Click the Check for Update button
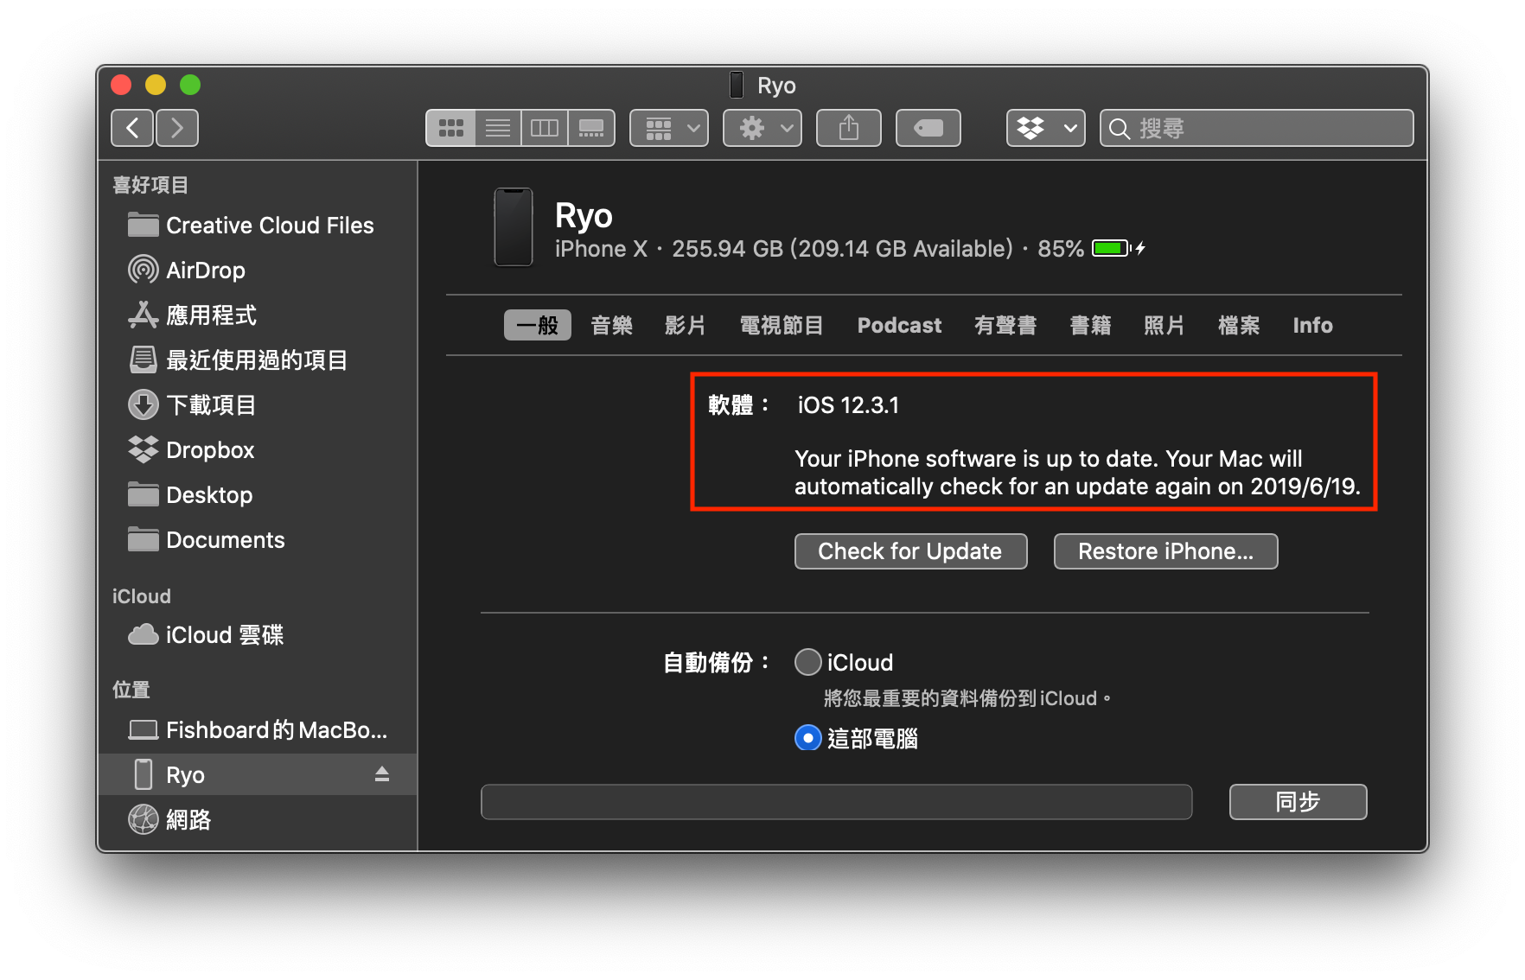This screenshot has height=980, width=1525. [911, 551]
